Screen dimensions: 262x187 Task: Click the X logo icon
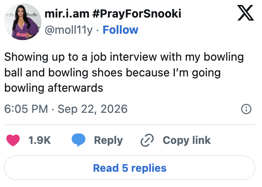246,13
